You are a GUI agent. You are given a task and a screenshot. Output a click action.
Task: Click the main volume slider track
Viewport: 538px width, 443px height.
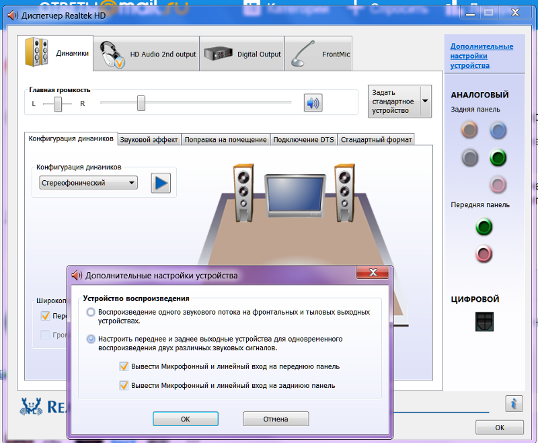tap(196, 103)
